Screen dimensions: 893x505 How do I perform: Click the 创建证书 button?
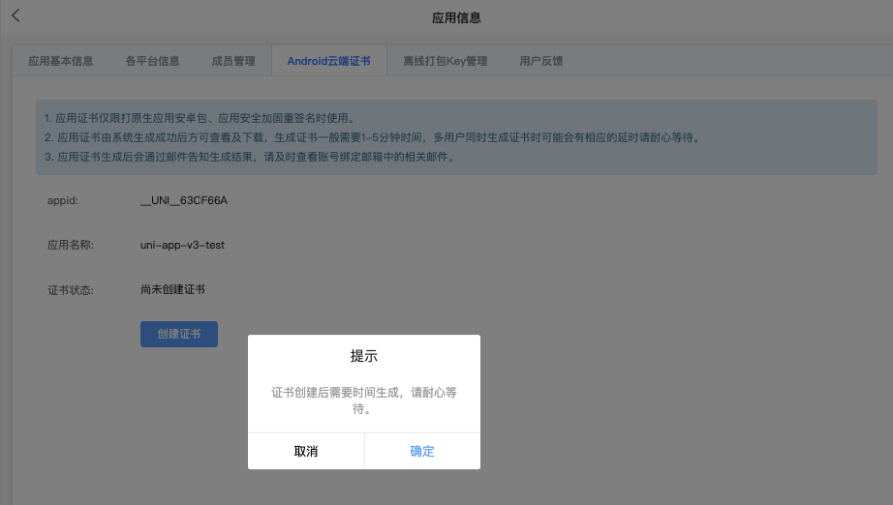pyautogui.click(x=179, y=334)
